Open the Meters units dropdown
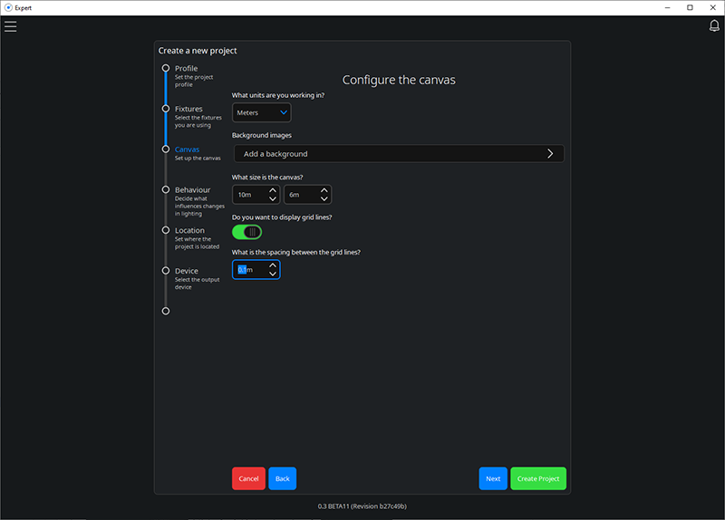Image resolution: width=725 pixels, height=520 pixels. point(262,112)
